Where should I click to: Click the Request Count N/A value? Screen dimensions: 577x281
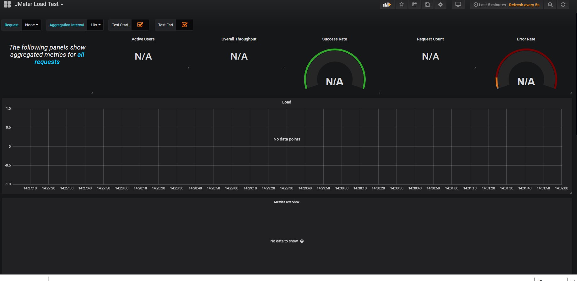430,56
